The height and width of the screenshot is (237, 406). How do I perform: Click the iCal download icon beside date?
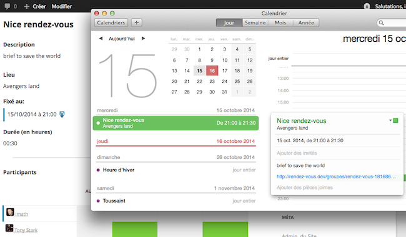[62, 114]
